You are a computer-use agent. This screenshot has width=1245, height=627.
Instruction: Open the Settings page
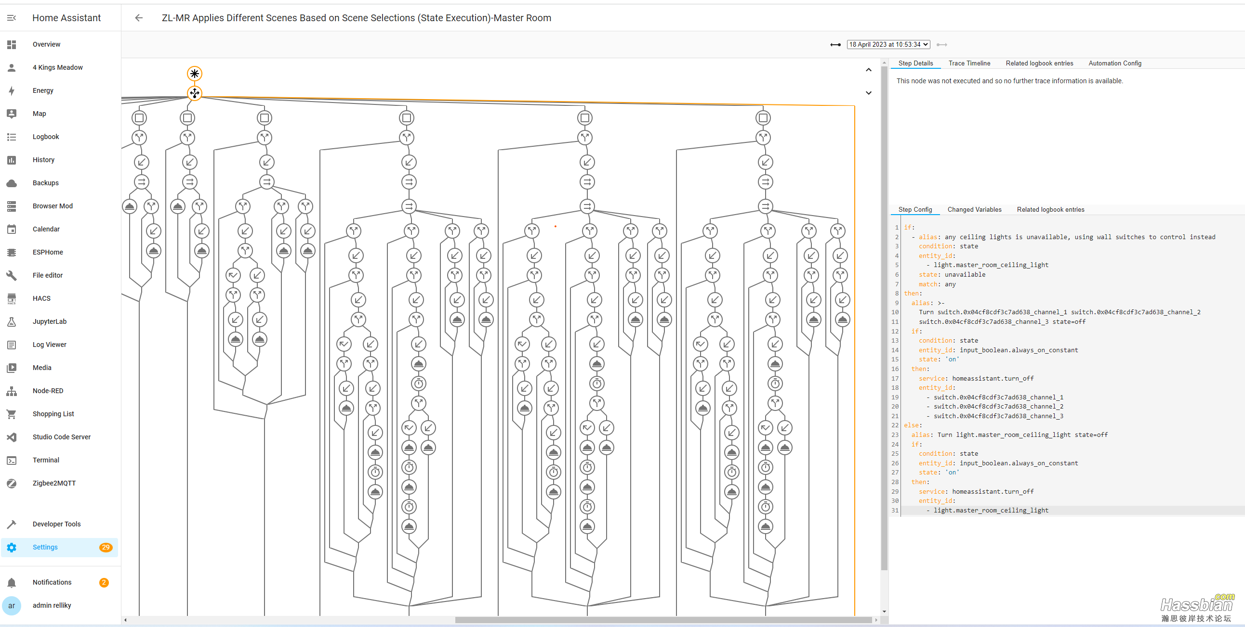tap(59, 547)
